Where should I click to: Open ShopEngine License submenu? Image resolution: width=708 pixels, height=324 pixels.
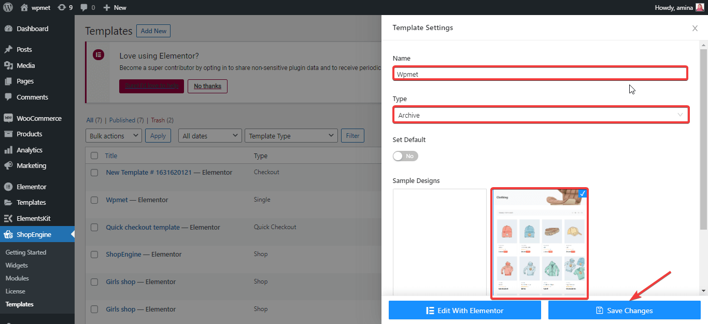[x=15, y=291]
